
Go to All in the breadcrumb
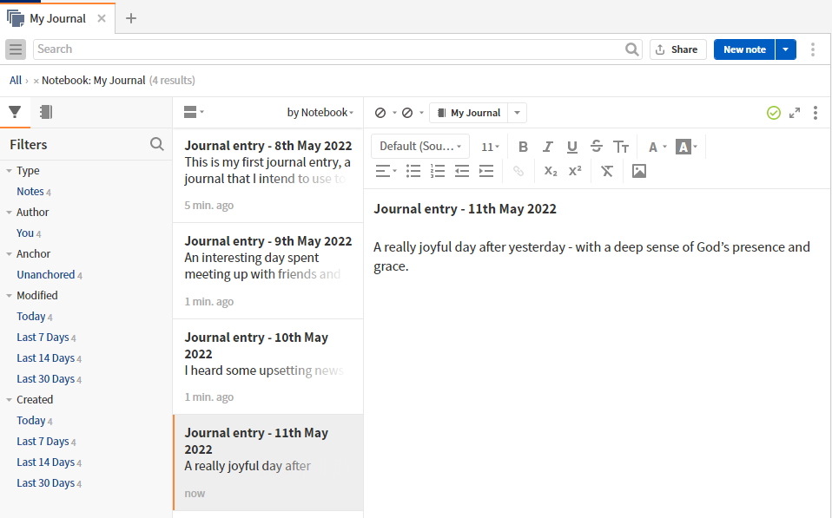click(16, 80)
